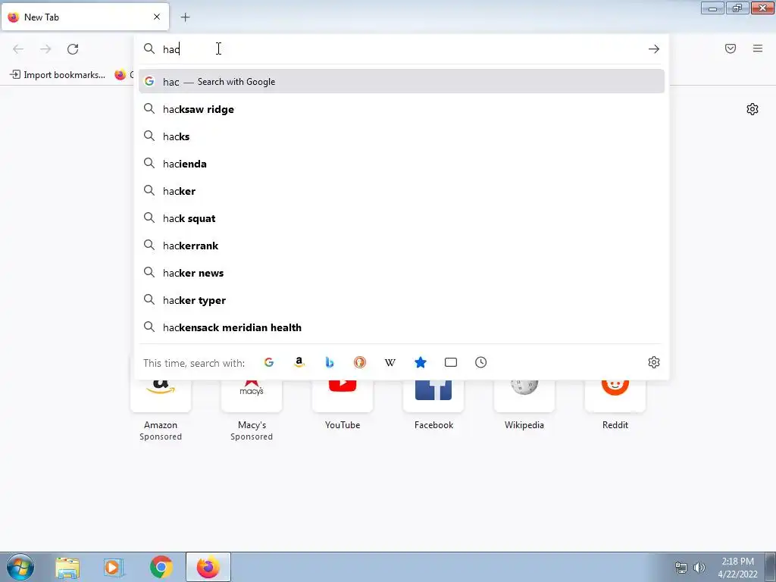Select the 'hack squat' suggestion
Image resolution: width=776 pixels, height=582 pixels.
[x=402, y=218]
